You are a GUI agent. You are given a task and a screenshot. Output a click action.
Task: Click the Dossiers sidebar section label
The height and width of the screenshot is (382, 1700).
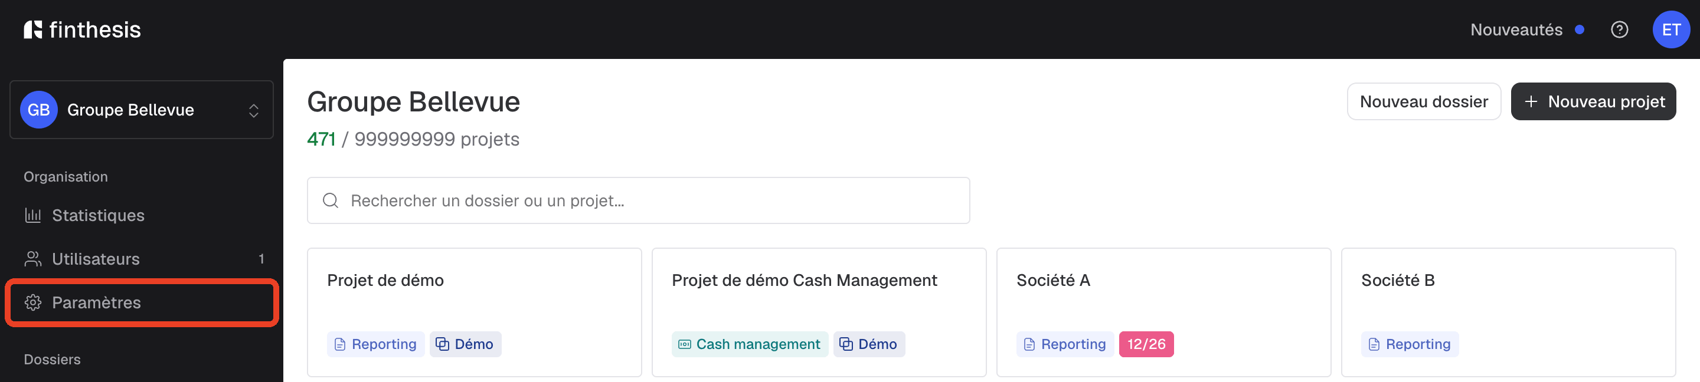tap(52, 359)
